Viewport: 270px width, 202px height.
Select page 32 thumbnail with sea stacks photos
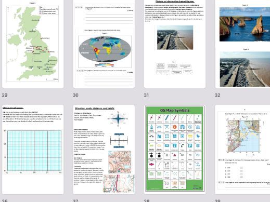(x=242, y=44)
